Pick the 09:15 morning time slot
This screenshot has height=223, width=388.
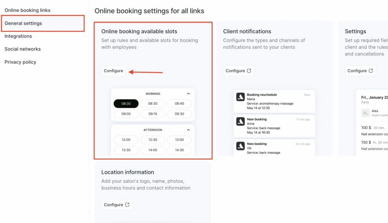coord(152,114)
